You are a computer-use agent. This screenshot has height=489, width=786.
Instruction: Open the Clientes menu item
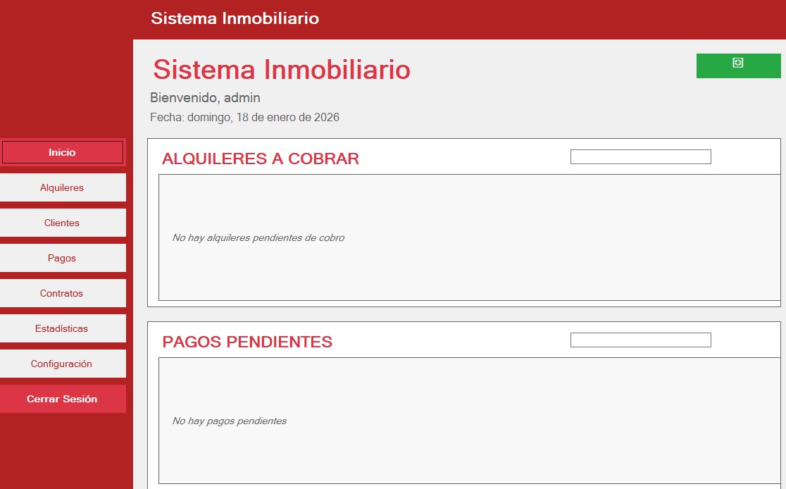click(62, 223)
